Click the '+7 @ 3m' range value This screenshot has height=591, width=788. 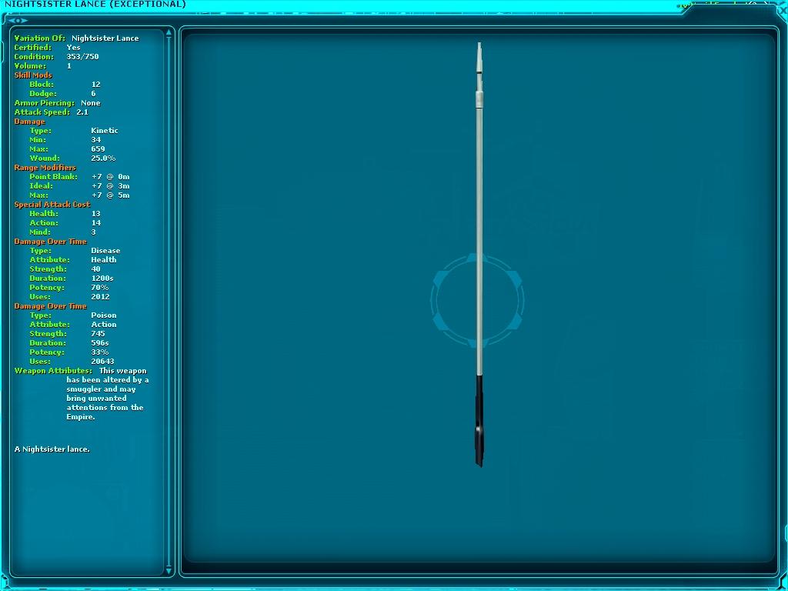tap(111, 186)
